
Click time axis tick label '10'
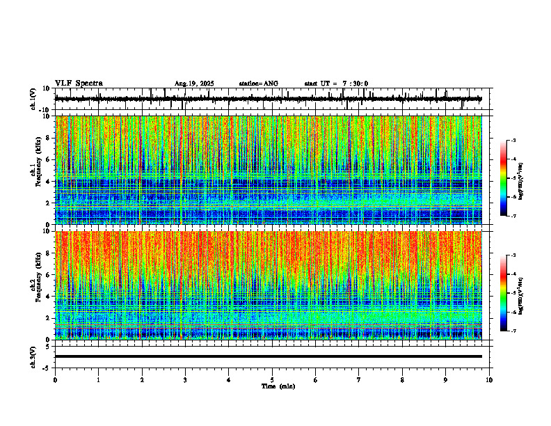pyautogui.click(x=489, y=380)
